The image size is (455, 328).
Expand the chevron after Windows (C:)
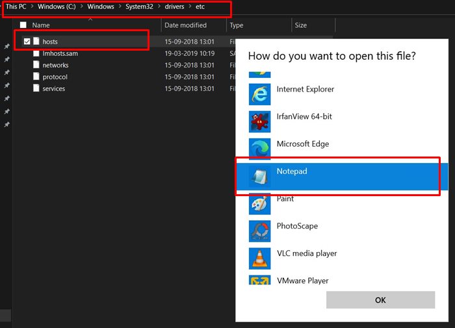click(81, 6)
